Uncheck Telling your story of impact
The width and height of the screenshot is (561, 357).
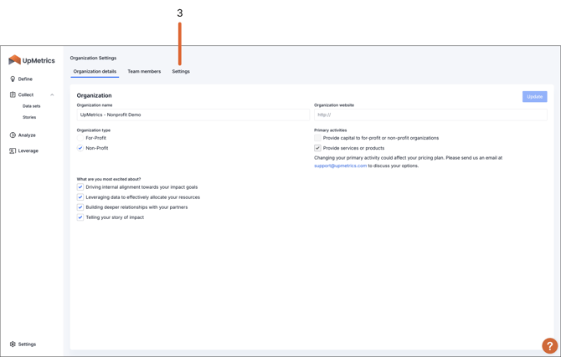coord(80,217)
